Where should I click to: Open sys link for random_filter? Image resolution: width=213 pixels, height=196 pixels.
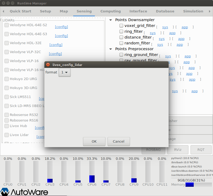tap(160, 45)
